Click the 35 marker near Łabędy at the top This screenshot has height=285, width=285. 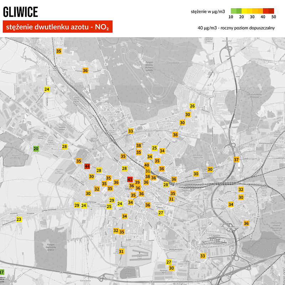click(58, 51)
